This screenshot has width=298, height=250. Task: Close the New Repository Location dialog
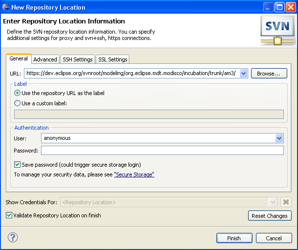click(291, 7)
